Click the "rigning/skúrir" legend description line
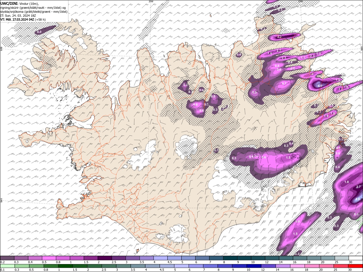 33,8
